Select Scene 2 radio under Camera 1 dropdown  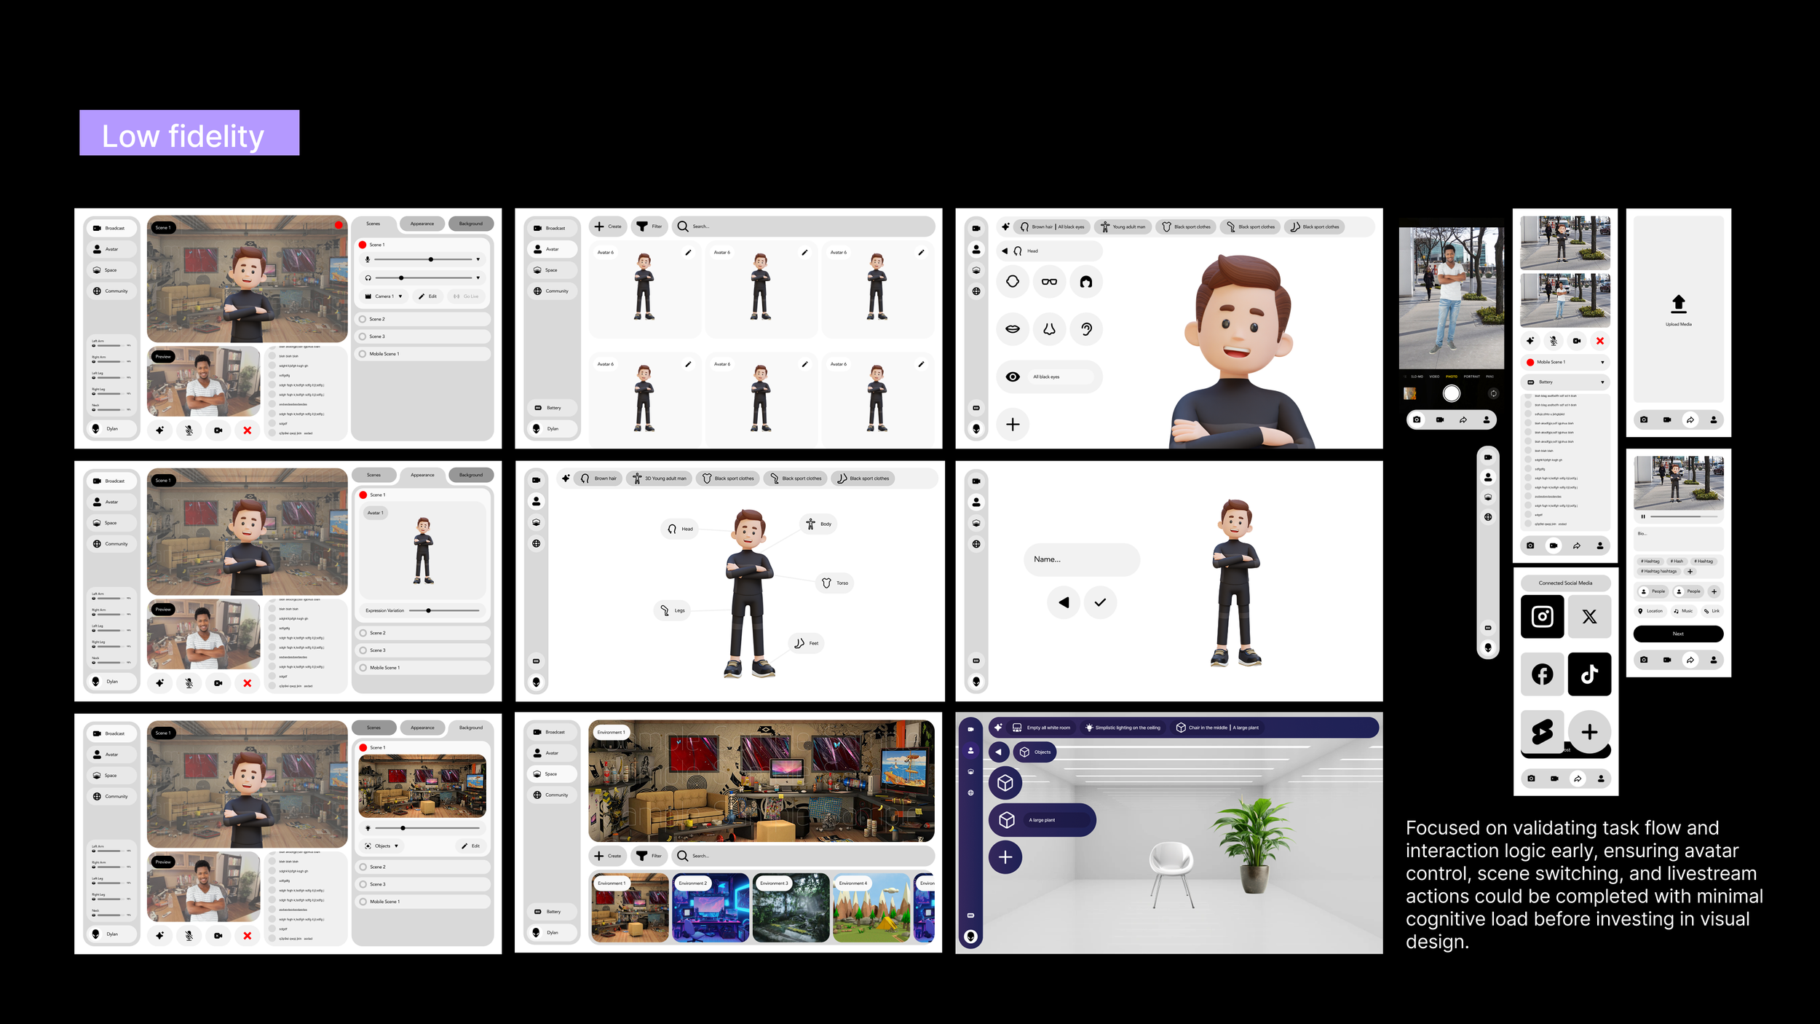pyautogui.click(x=363, y=319)
